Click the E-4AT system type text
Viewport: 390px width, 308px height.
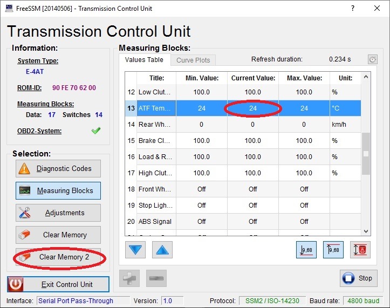(35, 72)
